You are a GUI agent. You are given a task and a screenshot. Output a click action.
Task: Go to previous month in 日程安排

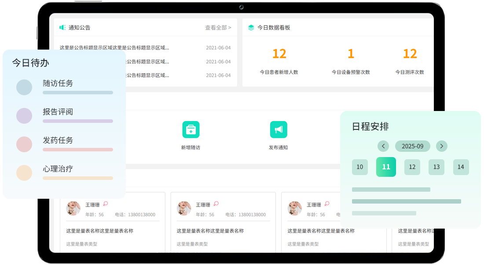coord(383,146)
